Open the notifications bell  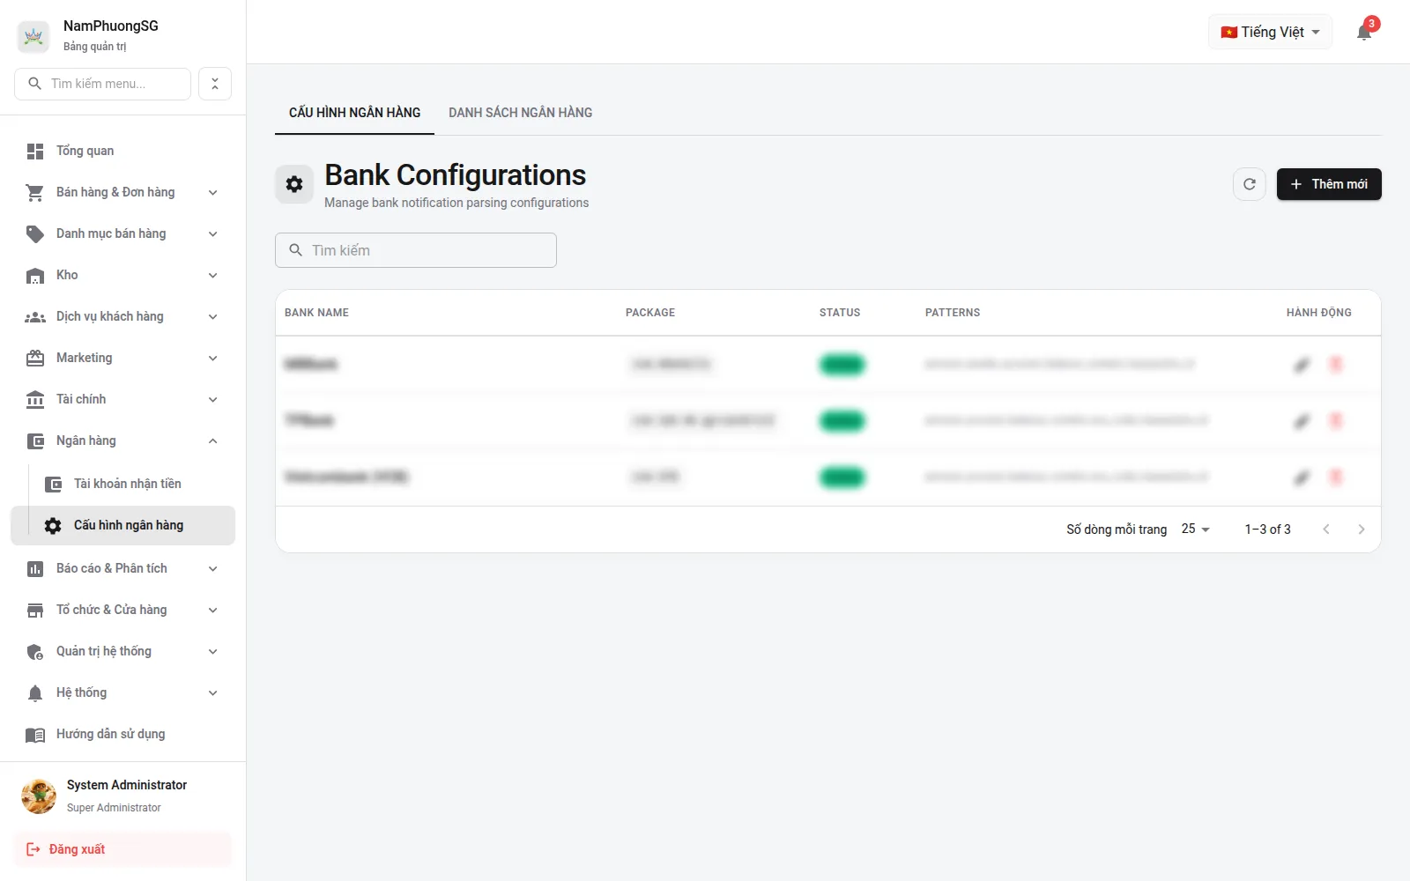coord(1364,33)
